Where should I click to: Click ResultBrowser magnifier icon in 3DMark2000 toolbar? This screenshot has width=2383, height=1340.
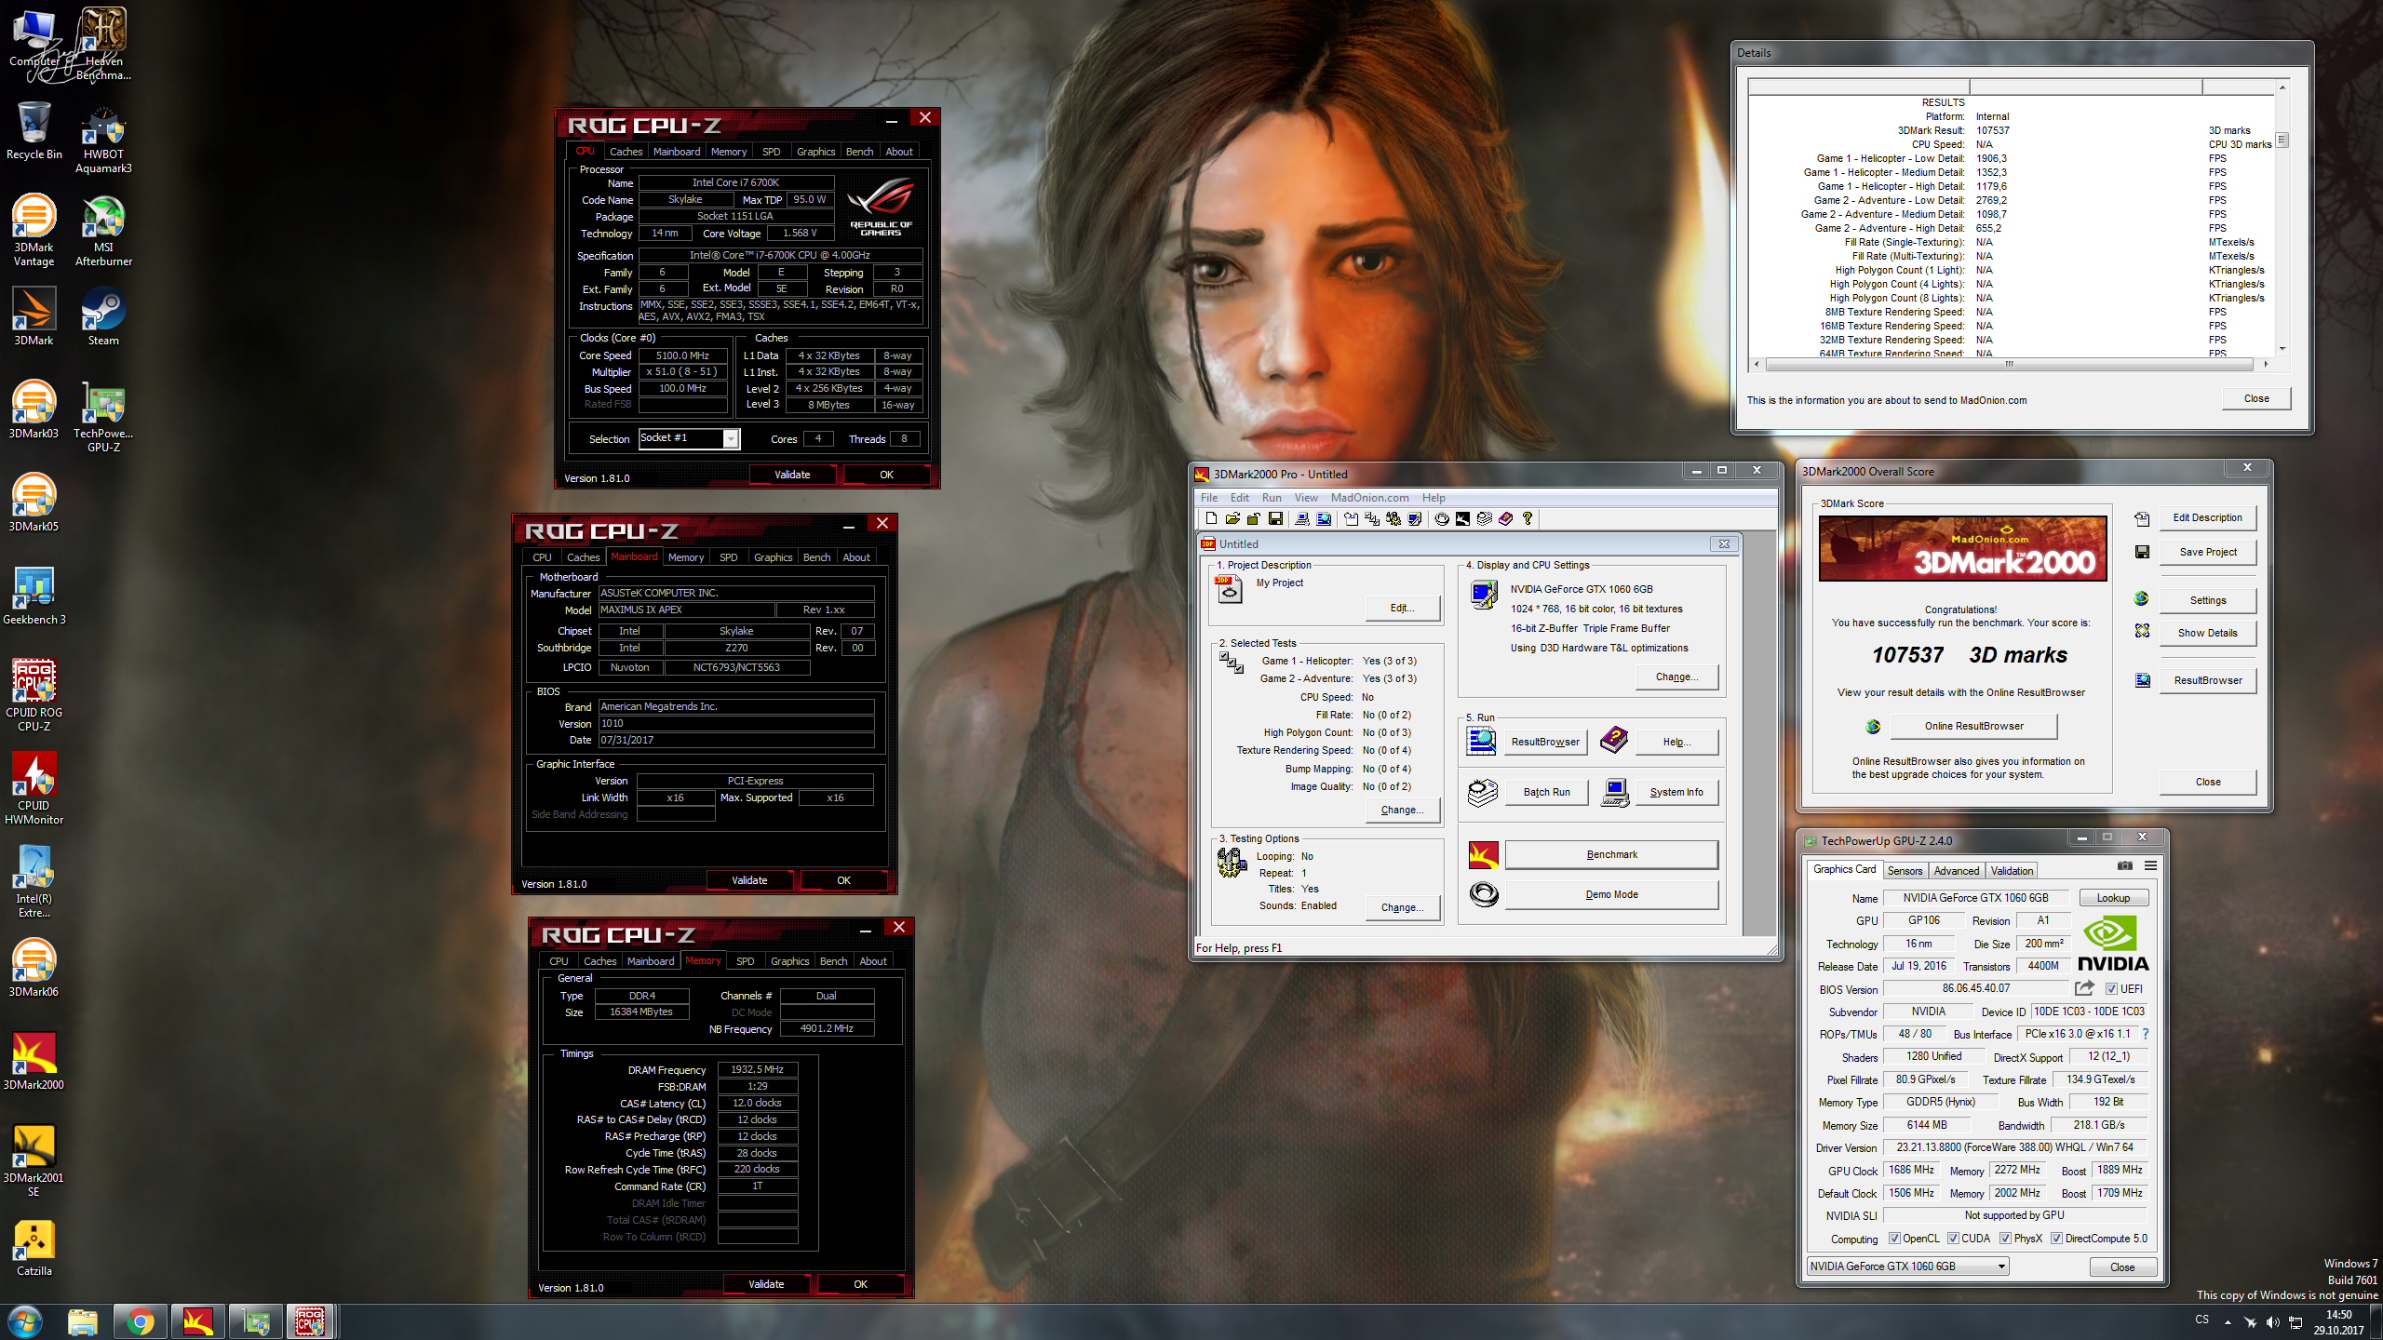click(1324, 519)
